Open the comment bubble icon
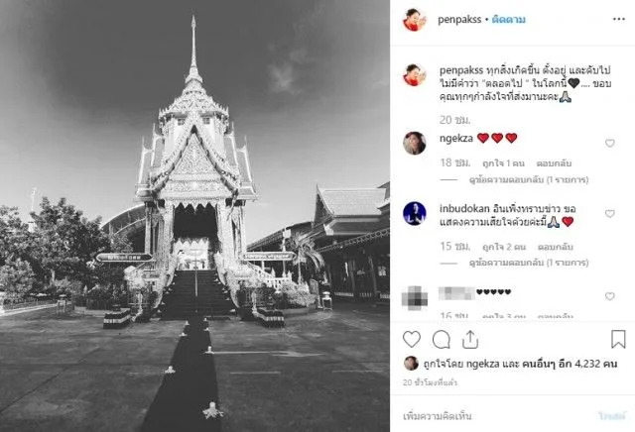This screenshot has width=635, height=432. pyautogui.click(x=441, y=340)
